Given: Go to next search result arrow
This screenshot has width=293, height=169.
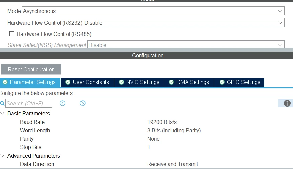Looking at the screenshot, I should click(x=83, y=103).
